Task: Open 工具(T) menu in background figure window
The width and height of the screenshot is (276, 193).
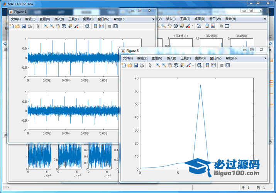Action: coord(185,19)
